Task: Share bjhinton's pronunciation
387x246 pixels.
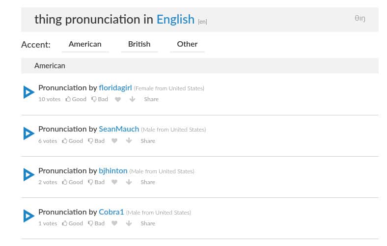Action: (148, 182)
